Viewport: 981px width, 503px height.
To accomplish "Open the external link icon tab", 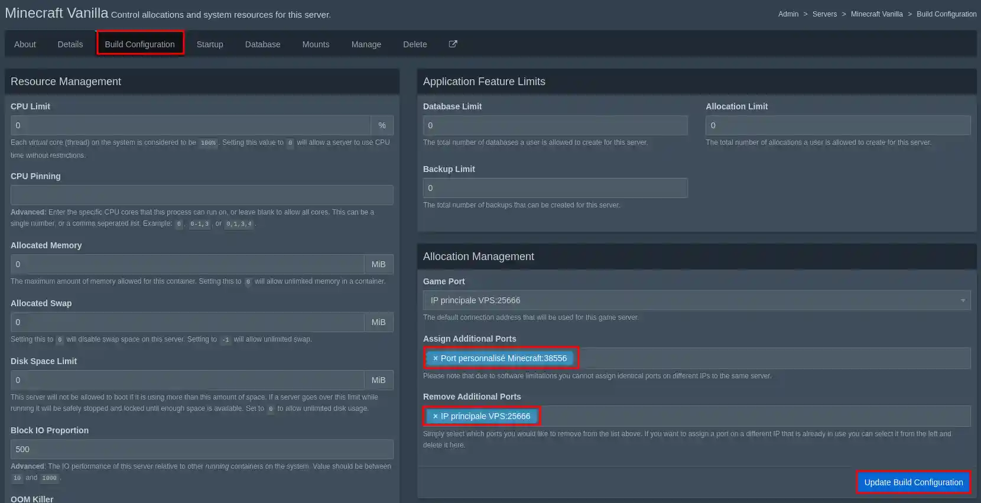I will (x=453, y=44).
